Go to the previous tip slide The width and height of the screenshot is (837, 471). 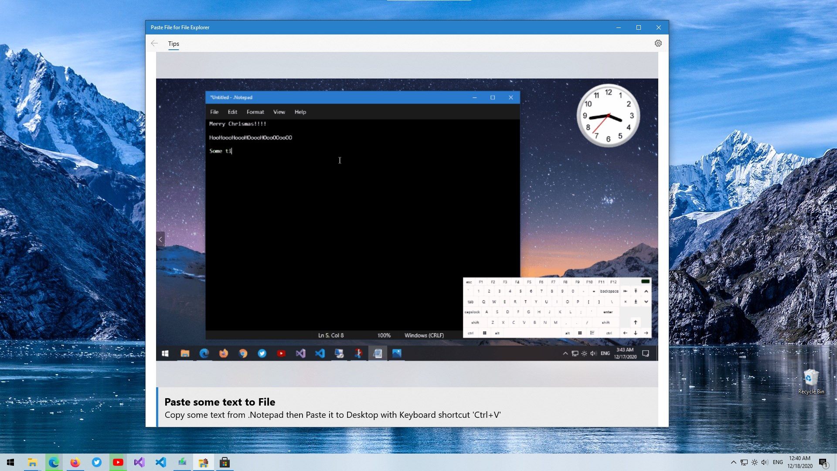[160, 239]
